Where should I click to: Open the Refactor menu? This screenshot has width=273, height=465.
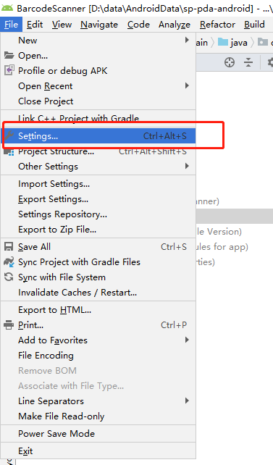pos(217,25)
